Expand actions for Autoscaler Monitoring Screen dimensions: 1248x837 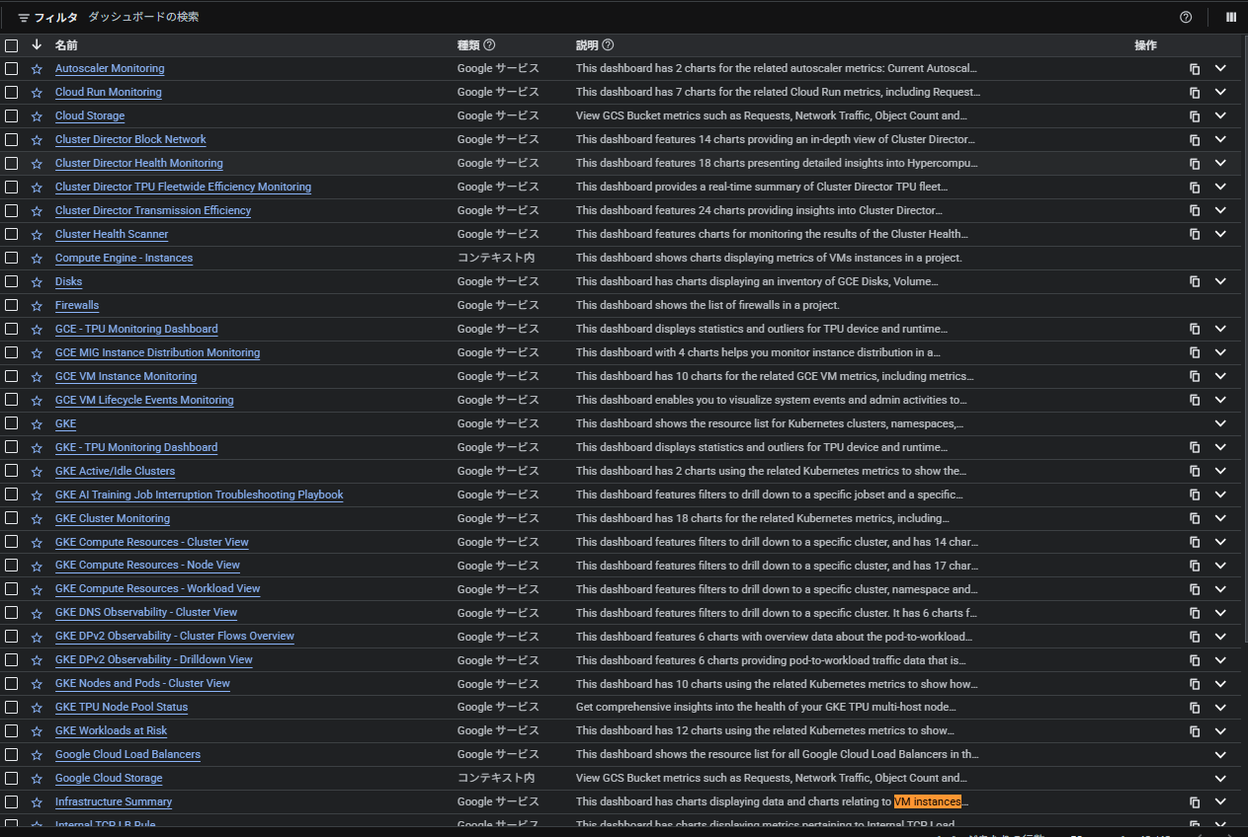(1220, 69)
